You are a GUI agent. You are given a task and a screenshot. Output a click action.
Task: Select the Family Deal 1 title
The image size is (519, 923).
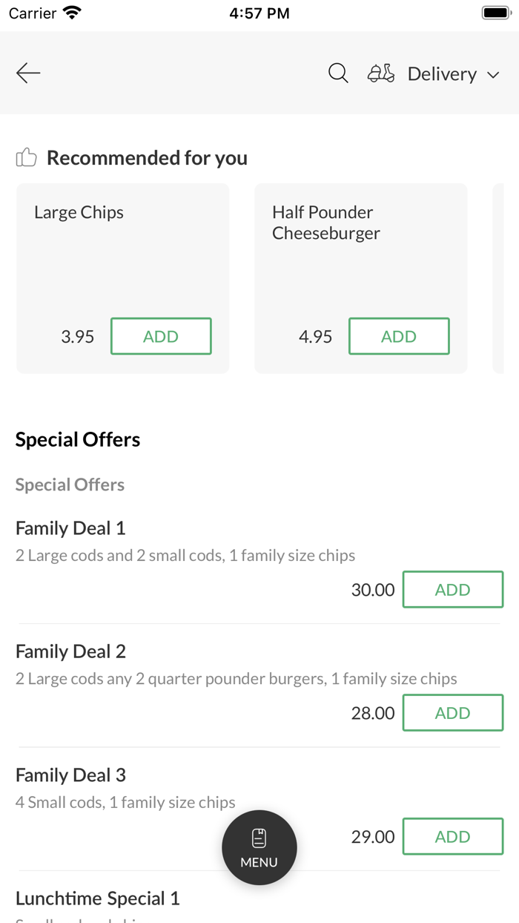(x=70, y=528)
